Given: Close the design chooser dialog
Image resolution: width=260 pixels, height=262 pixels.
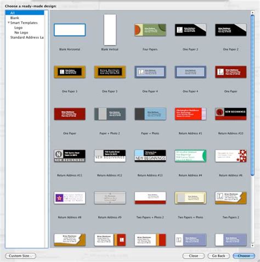Looking at the screenshot, I should coord(194,256).
